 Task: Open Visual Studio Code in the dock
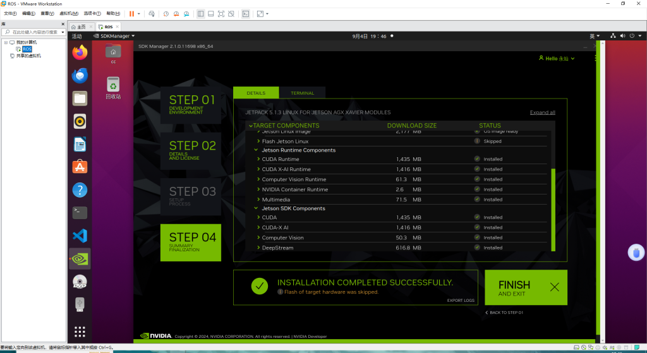click(x=80, y=236)
